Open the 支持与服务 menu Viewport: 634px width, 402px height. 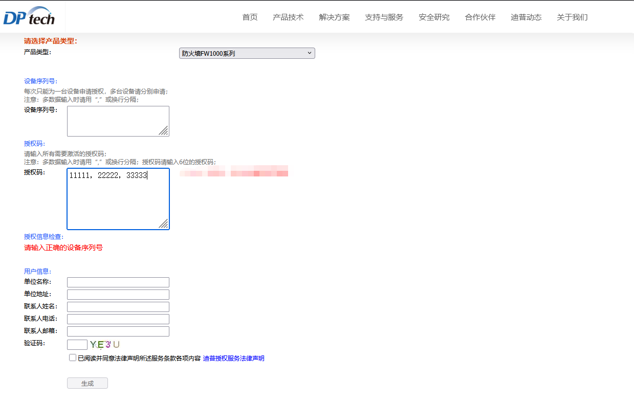(384, 17)
